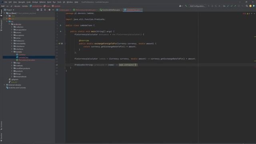256x144 pixels.
Task: Open the Favorites side stripe button
Action: (x=1, y=137)
